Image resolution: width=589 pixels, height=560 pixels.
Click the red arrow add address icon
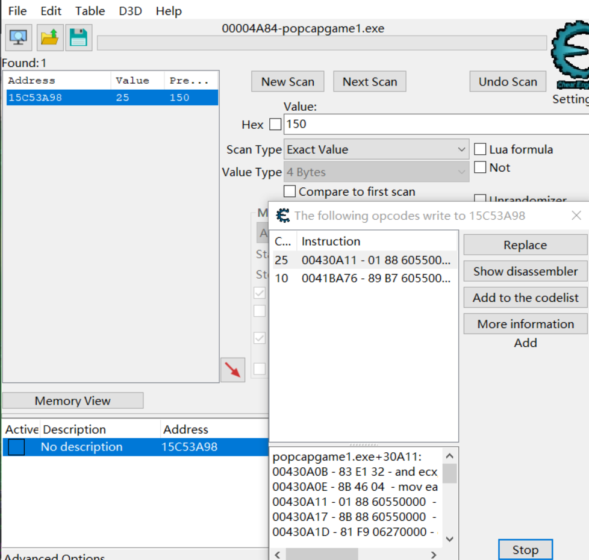point(233,370)
